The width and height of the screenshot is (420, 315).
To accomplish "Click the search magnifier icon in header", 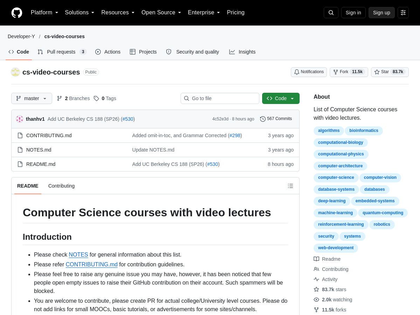I will (x=331, y=13).
